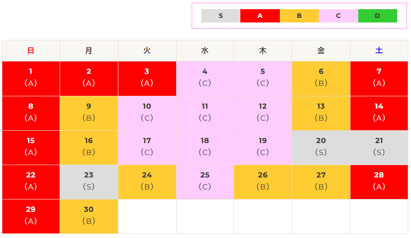The width and height of the screenshot is (411, 238).
Task: Select the pink C legend swatch
Action: tap(339, 16)
